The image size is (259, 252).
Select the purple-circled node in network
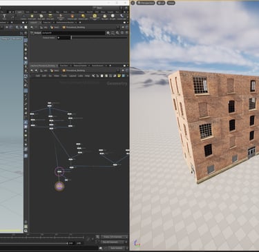(59, 171)
